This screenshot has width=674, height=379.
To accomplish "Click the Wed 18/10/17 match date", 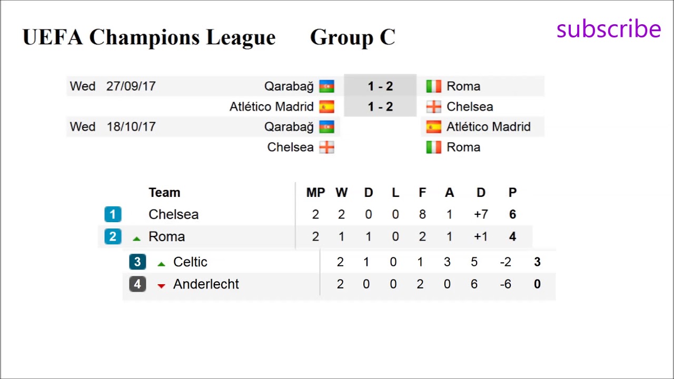I will tap(113, 127).
